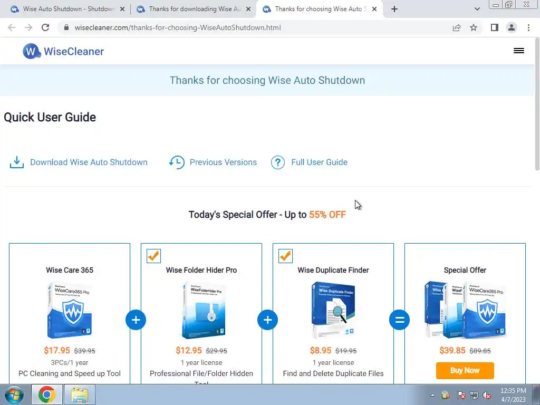Click the network tray icon
The height and width of the screenshot is (405, 540).
pos(474,396)
